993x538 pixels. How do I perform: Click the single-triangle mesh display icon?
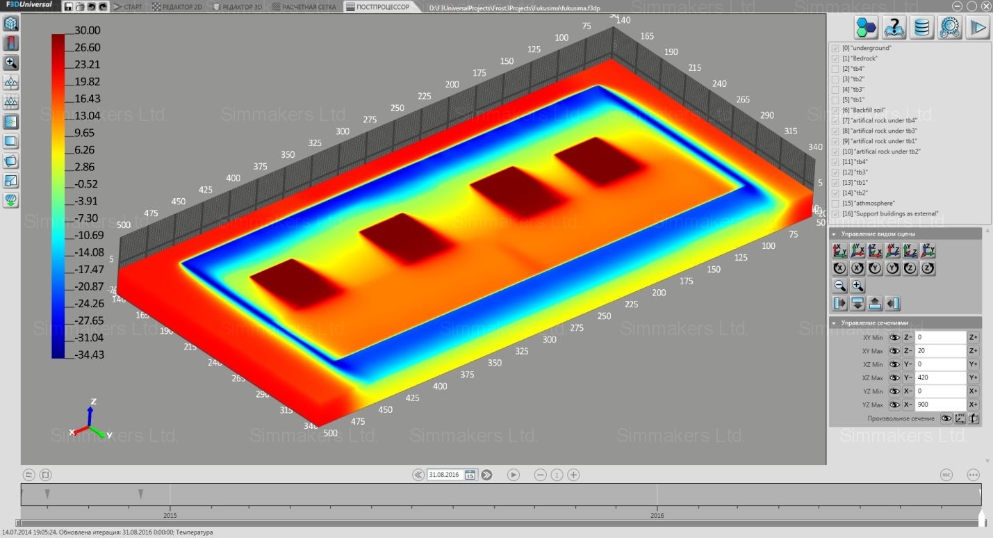(x=11, y=82)
